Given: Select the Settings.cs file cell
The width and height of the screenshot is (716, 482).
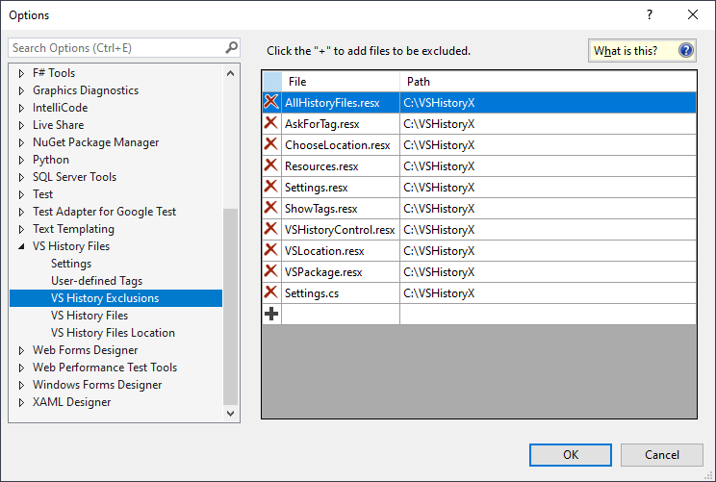Looking at the screenshot, I should pyautogui.click(x=341, y=293).
